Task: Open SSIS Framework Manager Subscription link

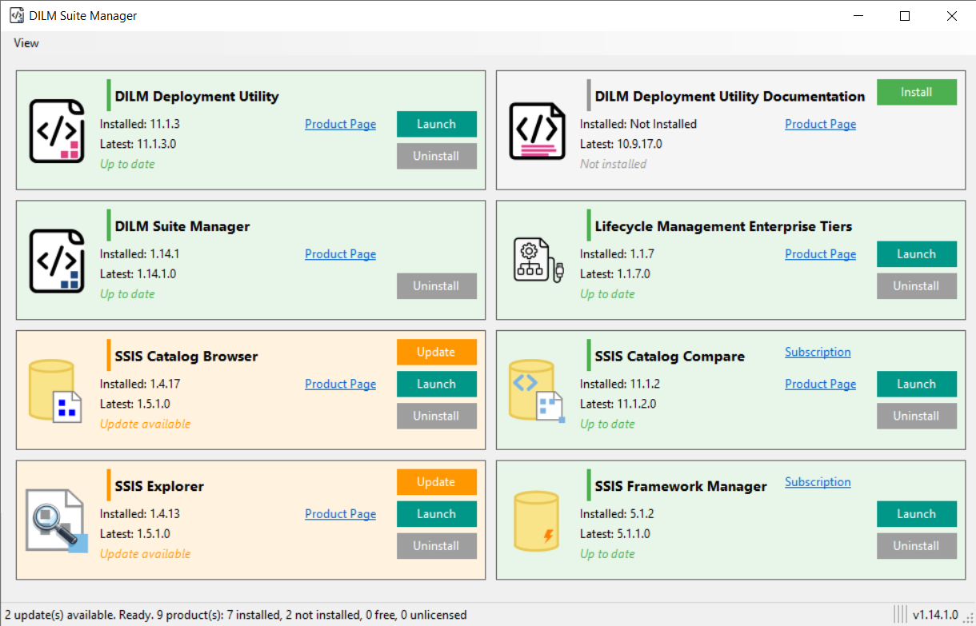Action: (x=818, y=482)
